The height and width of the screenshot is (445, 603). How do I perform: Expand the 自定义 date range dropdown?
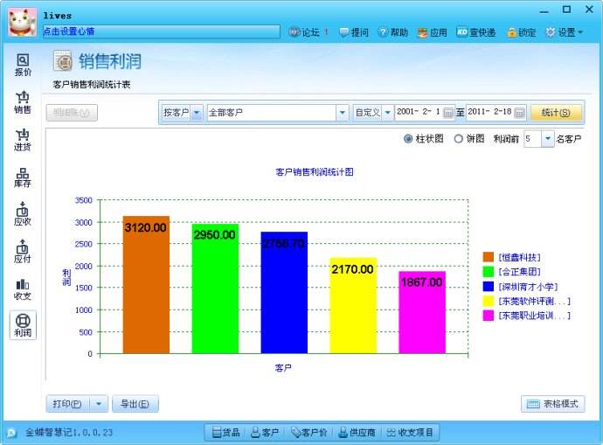(x=388, y=113)
